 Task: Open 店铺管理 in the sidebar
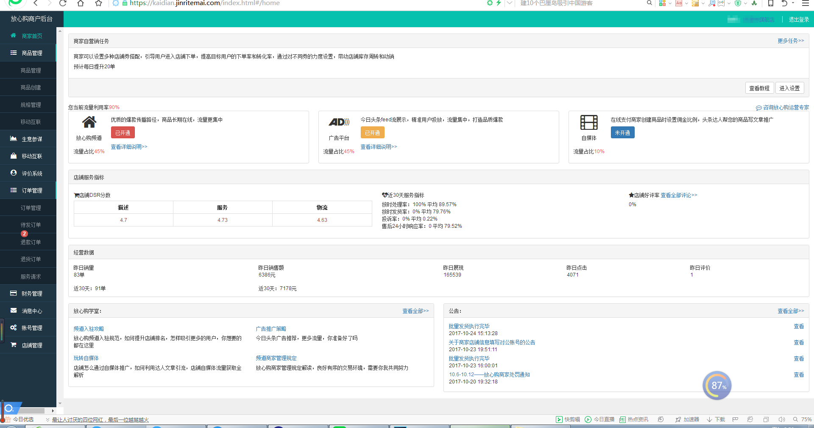point(28,345)
